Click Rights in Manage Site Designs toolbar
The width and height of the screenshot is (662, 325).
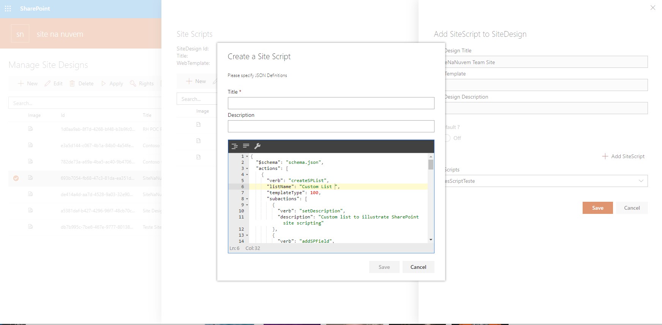coord(142,83)
